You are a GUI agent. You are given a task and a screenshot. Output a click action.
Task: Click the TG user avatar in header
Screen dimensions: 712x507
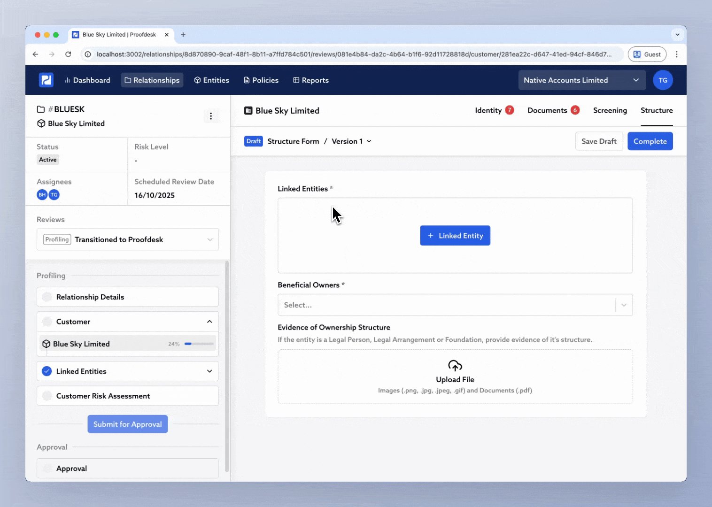(x=662, y=80)
